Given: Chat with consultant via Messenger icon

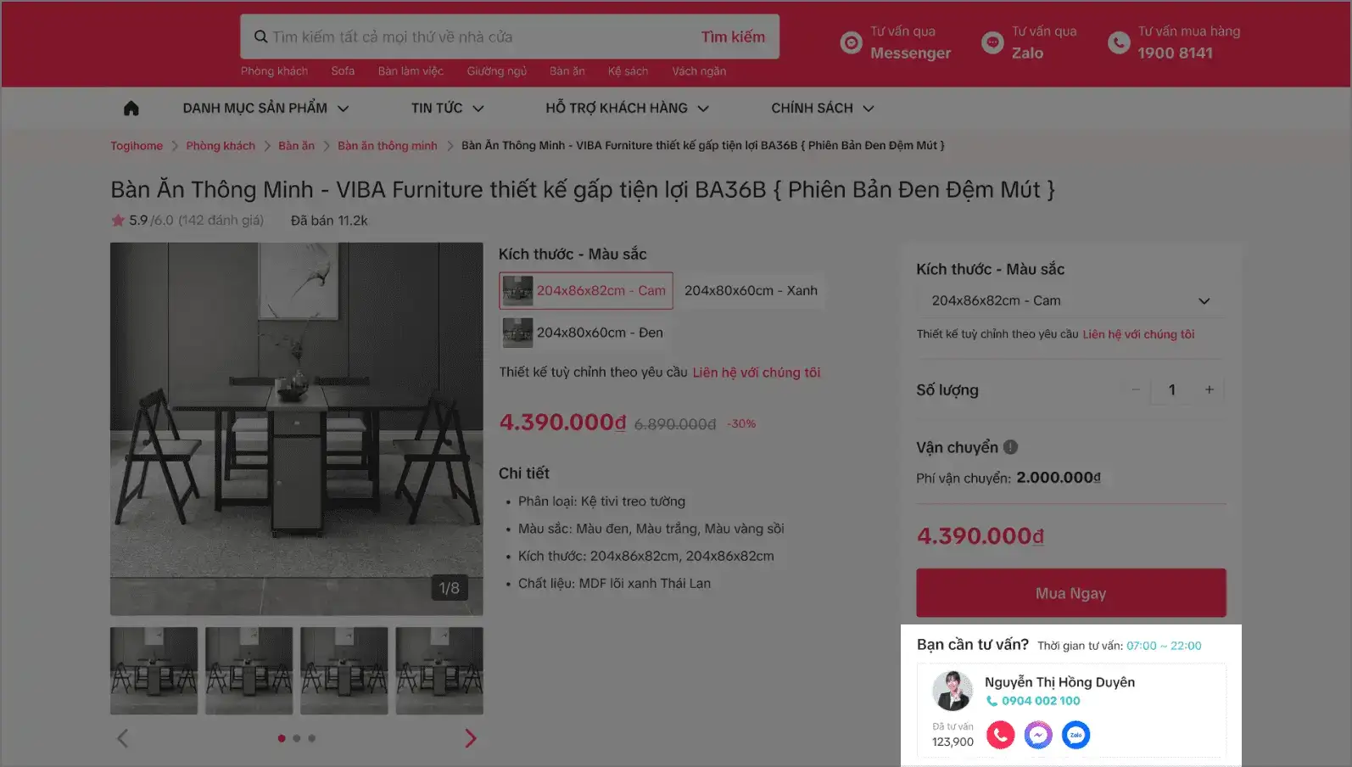Looking at the screenshot, I should [x=1038, y=735].
